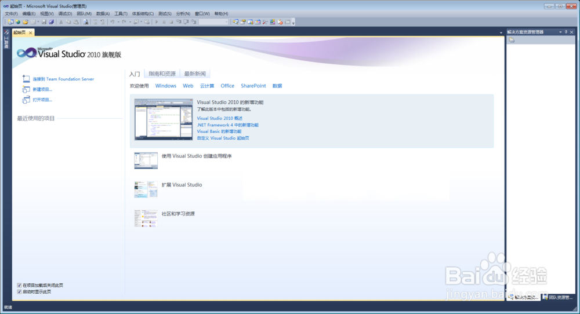Screen dimensions: 580x314
Task: Click the Extension Manager toolbar icon
Action: tap(272, 22)
